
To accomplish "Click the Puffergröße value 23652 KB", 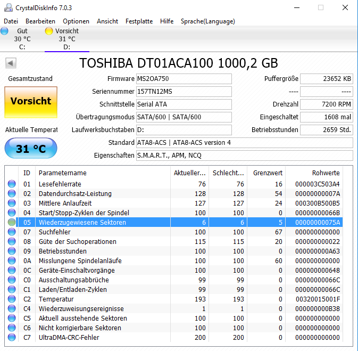I will click(x=327, y=79).
